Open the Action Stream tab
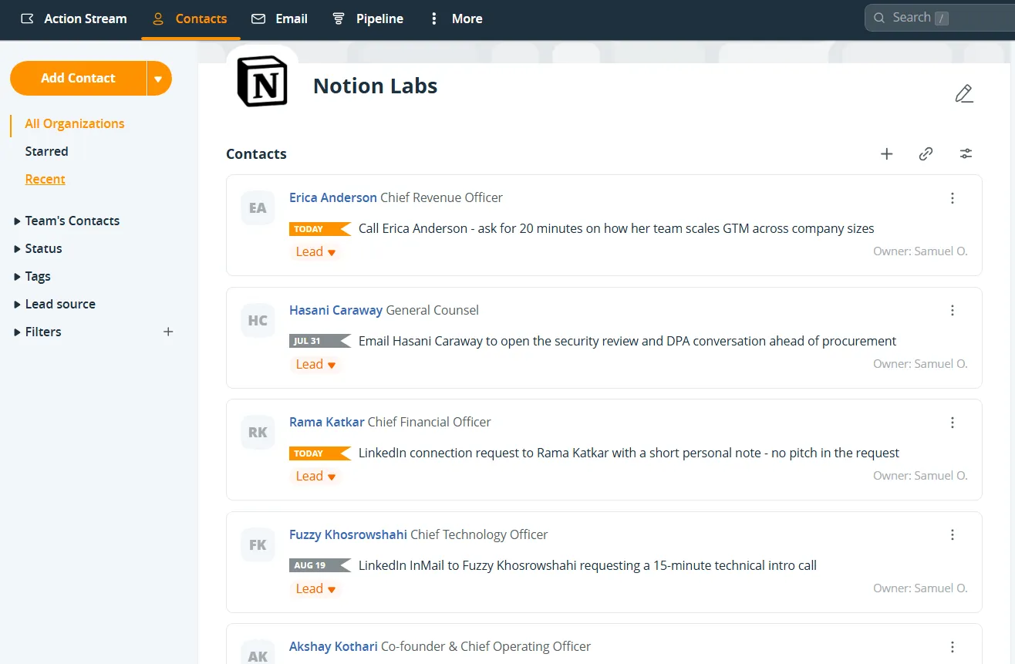1015x664 pixels. click(x=73, y=19)
